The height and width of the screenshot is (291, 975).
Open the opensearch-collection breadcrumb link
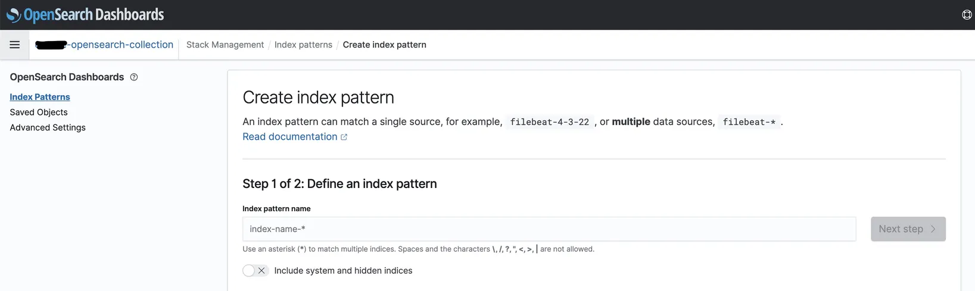pos(104,45)
